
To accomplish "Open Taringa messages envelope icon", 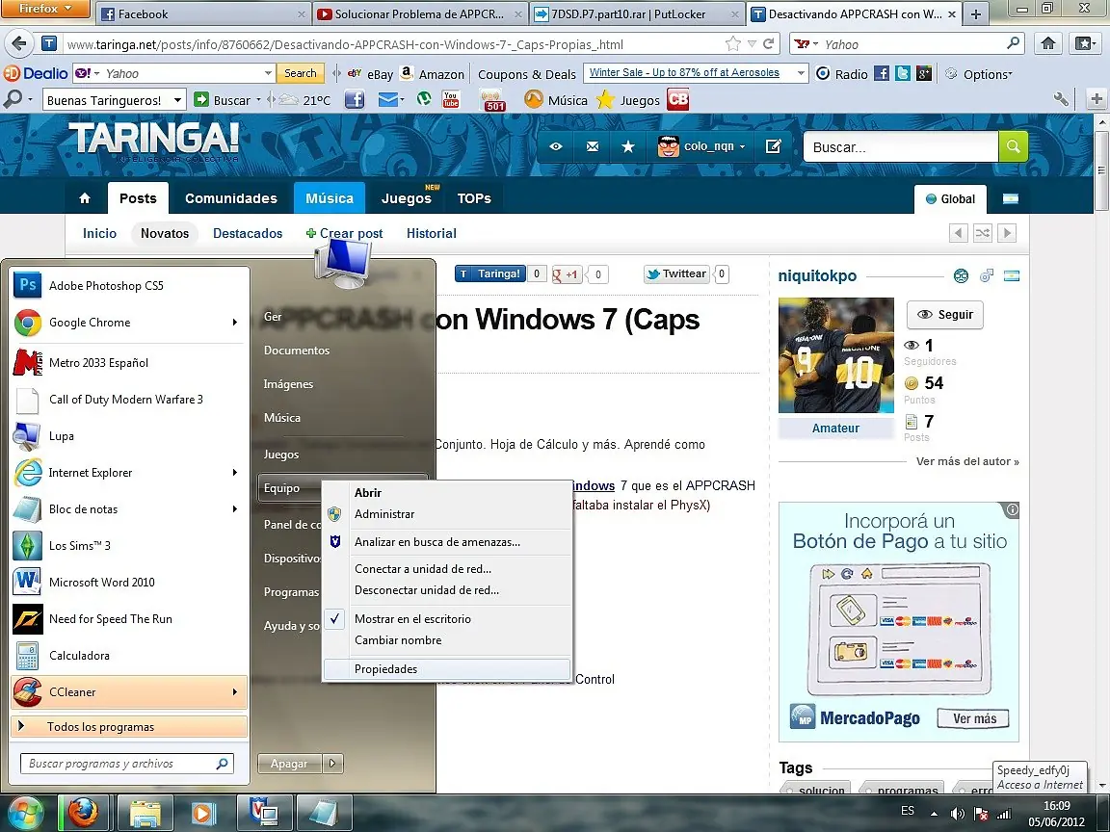I will (x=593, y=146).
